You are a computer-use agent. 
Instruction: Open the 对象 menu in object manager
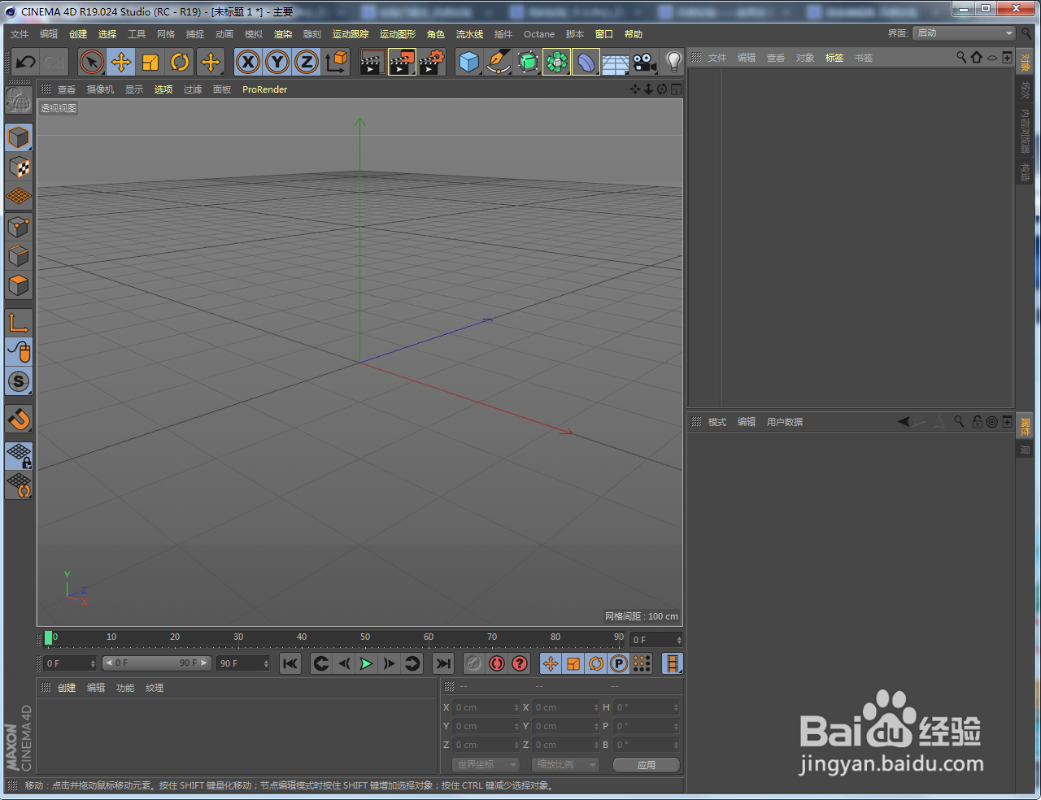click(x=805, y=58)
